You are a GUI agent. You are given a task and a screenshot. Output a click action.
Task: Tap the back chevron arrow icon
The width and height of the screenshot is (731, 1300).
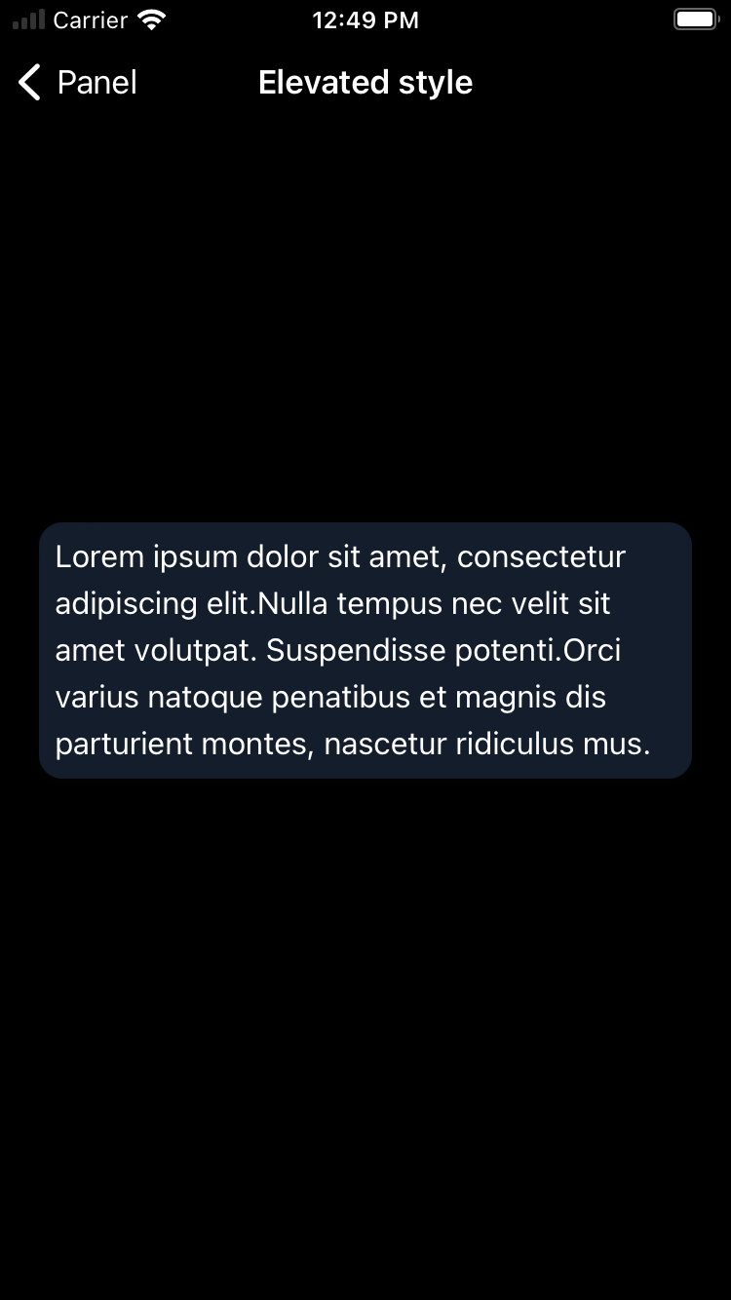[x=30, y=83]
